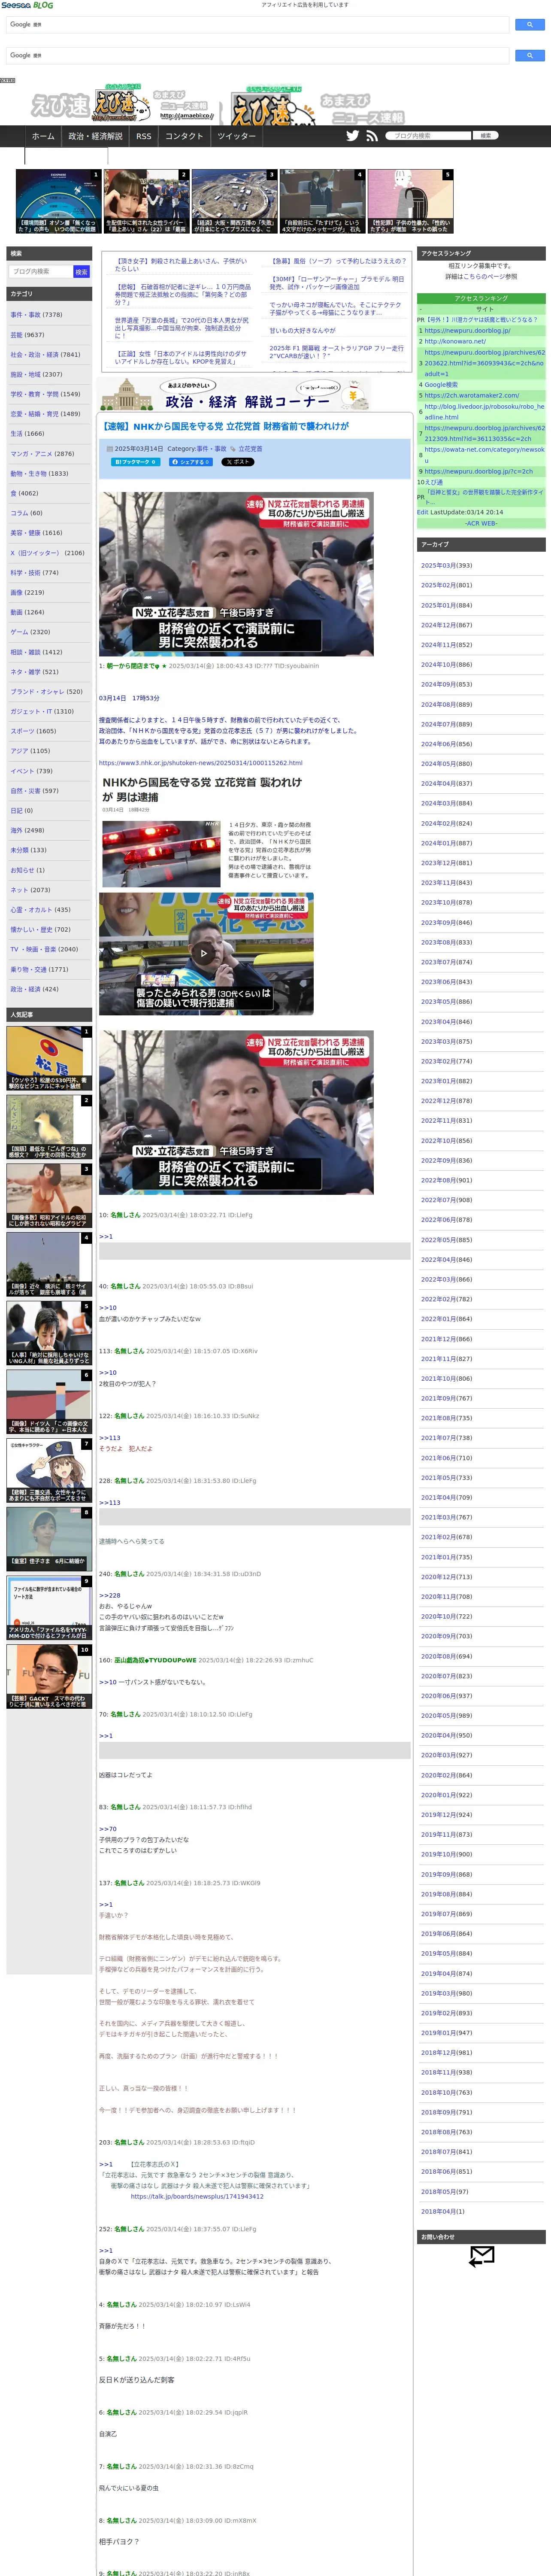Click the blue sidebar 検索 button
Screen dimensions: 551x2576
81,271
